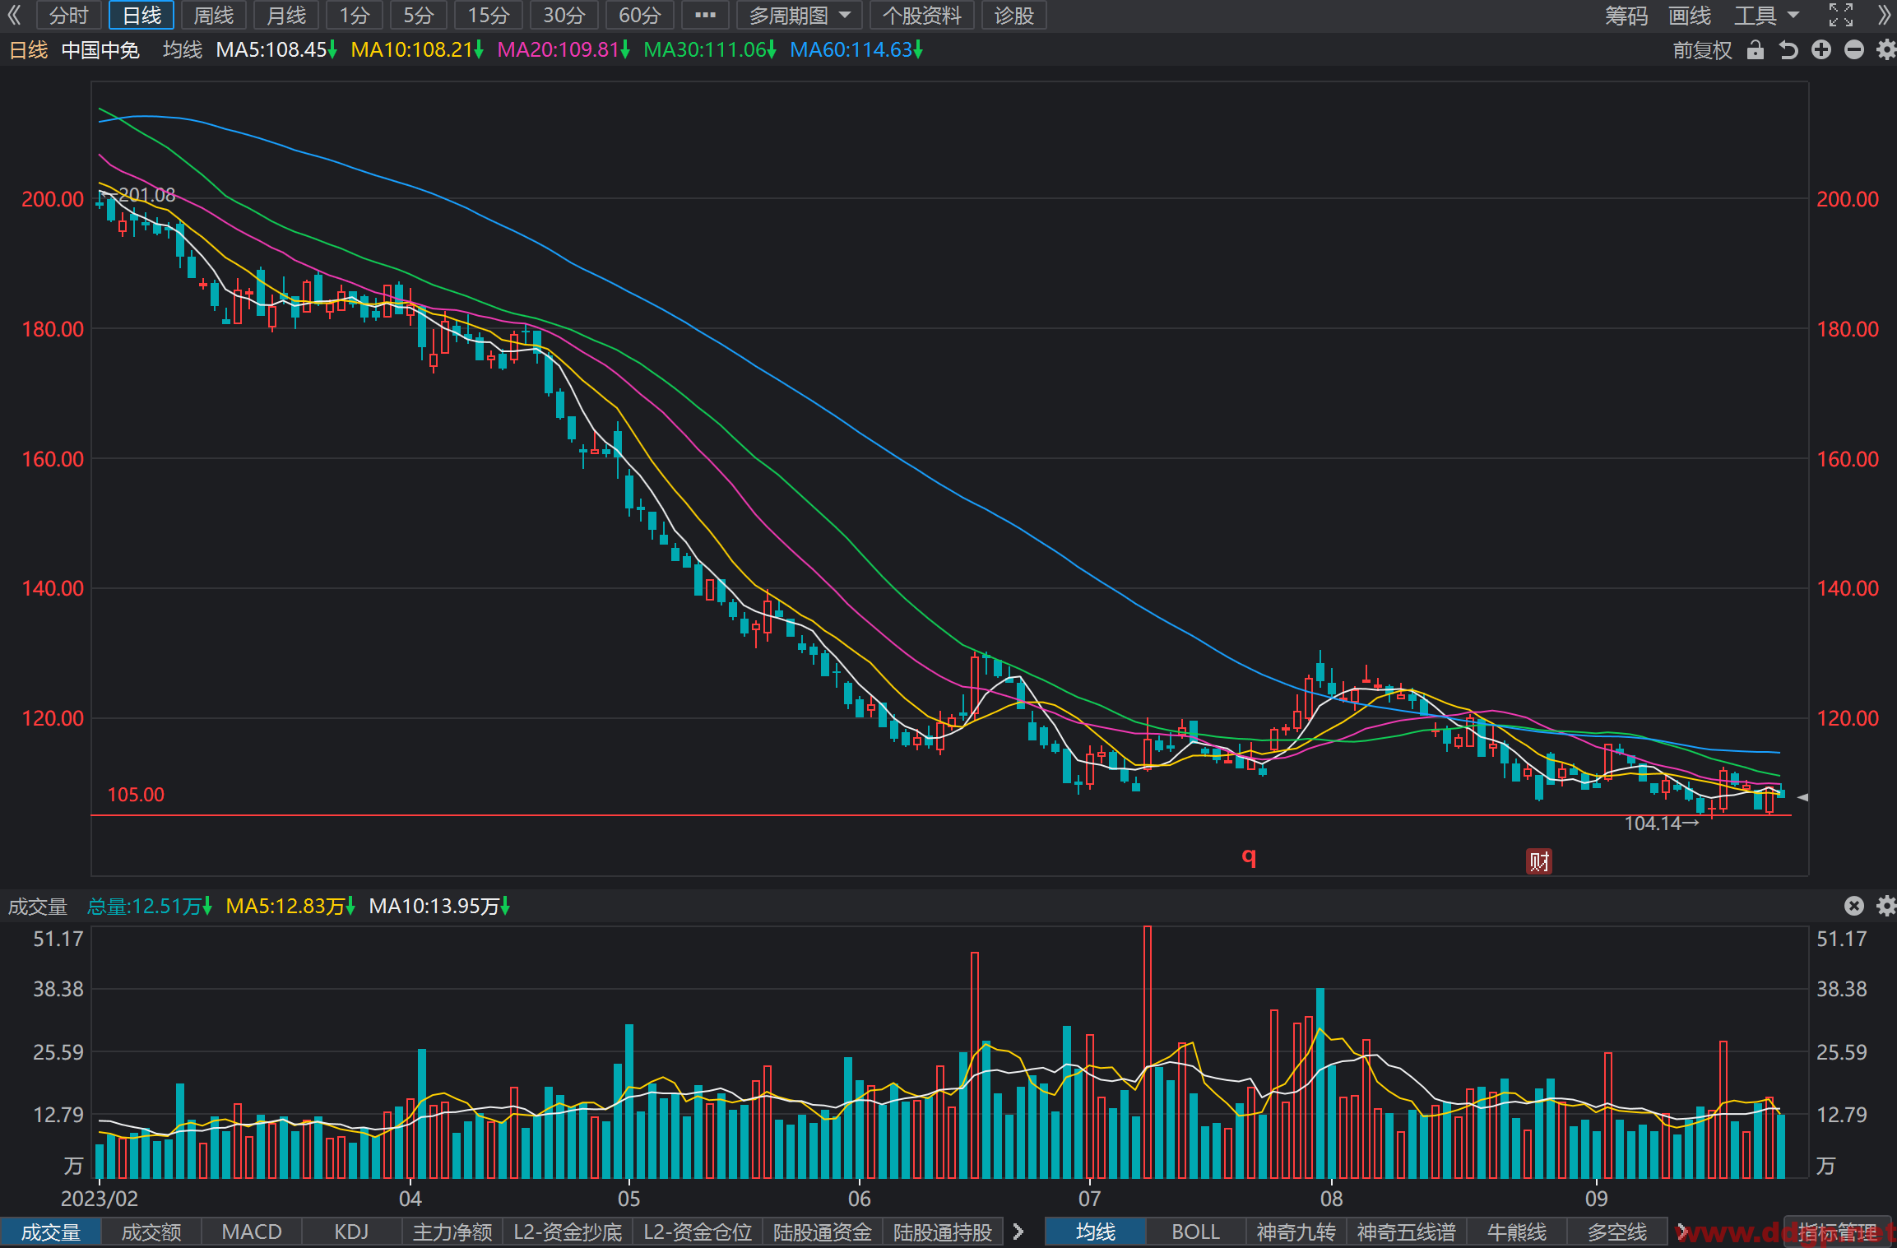Click the blue MA60:114.63 label
This screenshot has height=1248, width=1897.
coord(856,50)
